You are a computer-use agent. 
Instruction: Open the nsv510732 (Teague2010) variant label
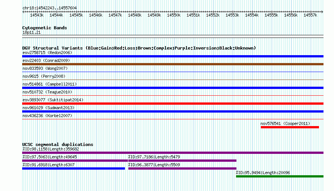point(47,92)
